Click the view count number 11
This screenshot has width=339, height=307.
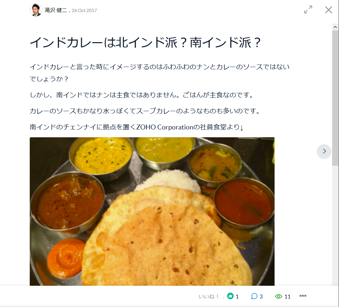287,297
